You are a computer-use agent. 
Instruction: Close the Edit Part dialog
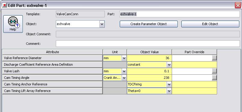(x=238, y=5)
